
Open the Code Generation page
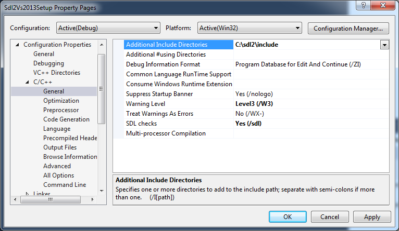[67, 119]
